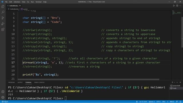
Task: Open the Search view in activity bar
Action: [x=3, y=12]
